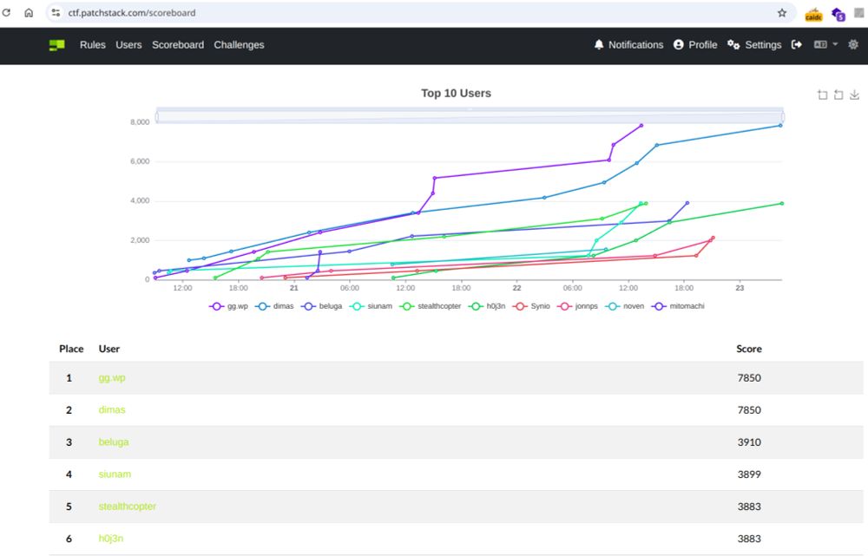This screenshot has width=868, height=556.
Task: Toggle dimas series in chart legend
Action: [x=274, y=306]
